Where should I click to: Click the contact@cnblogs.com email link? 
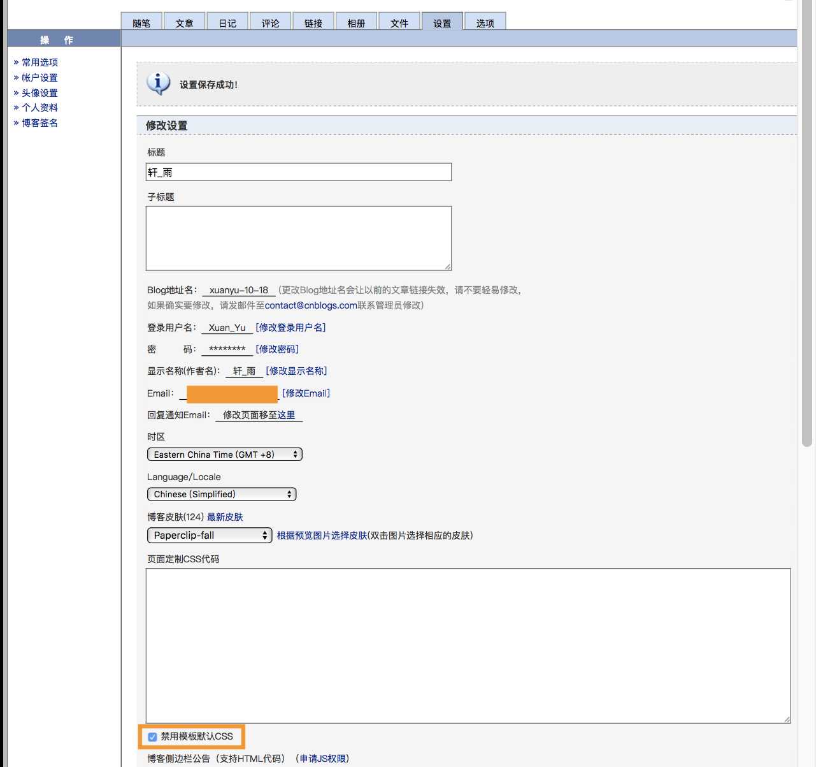[311, 305]
